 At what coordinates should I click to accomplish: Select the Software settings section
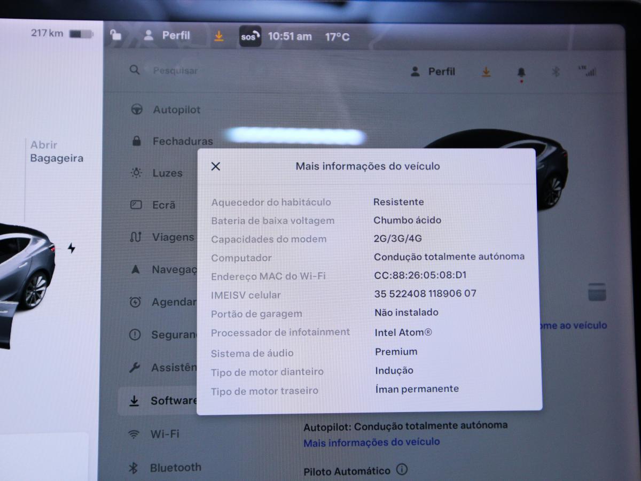coord(158,401)
